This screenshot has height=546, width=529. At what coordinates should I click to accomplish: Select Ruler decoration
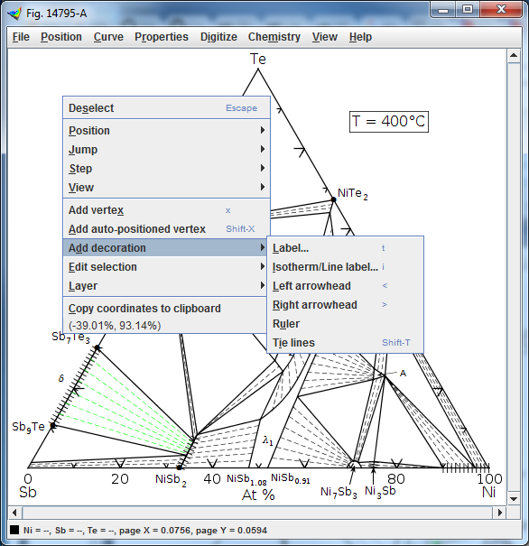pyautogui.click(x=345, y=324)
